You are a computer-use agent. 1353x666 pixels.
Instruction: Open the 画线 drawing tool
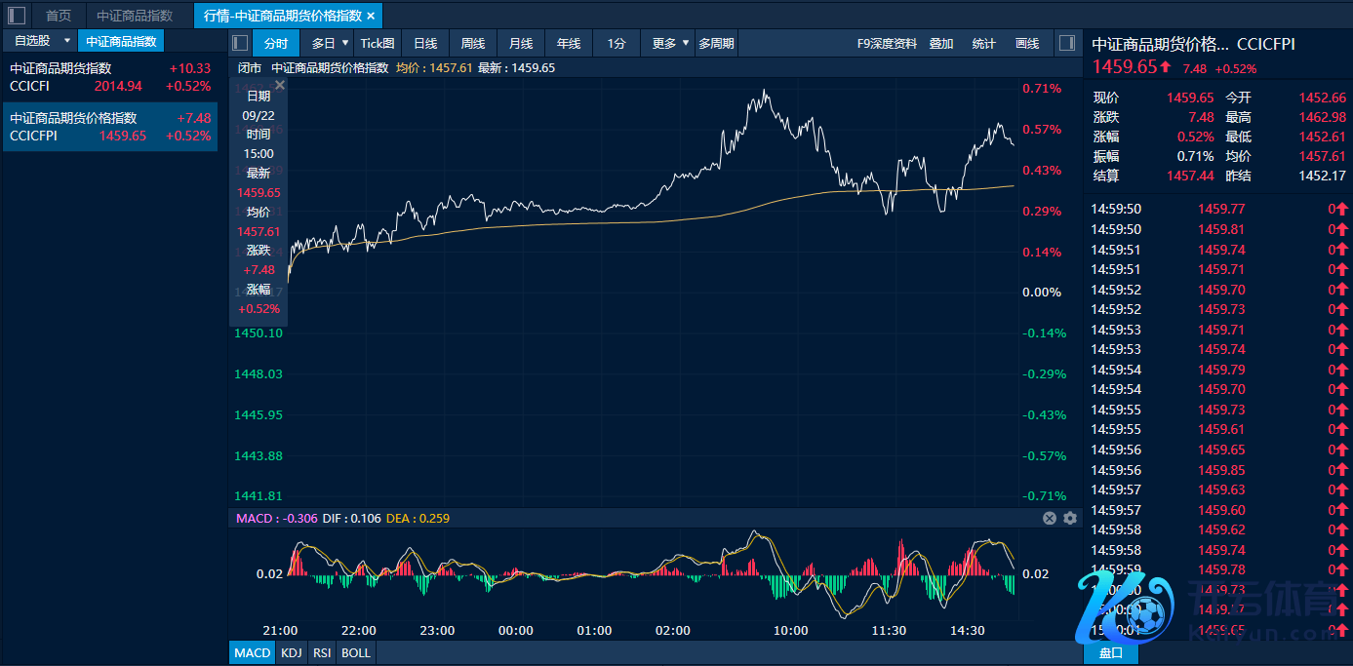1027,43
